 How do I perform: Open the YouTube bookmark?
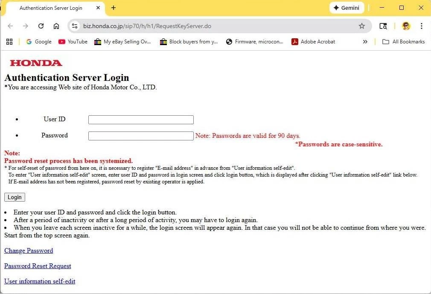[73, 42]
